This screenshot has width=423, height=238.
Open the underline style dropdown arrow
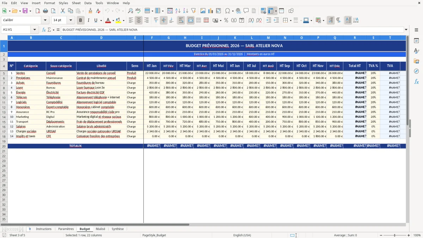pos(101,20)
